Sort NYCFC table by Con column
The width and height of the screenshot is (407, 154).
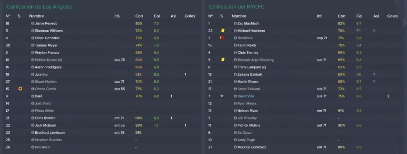pyautogui.click(x=341, y=16)
